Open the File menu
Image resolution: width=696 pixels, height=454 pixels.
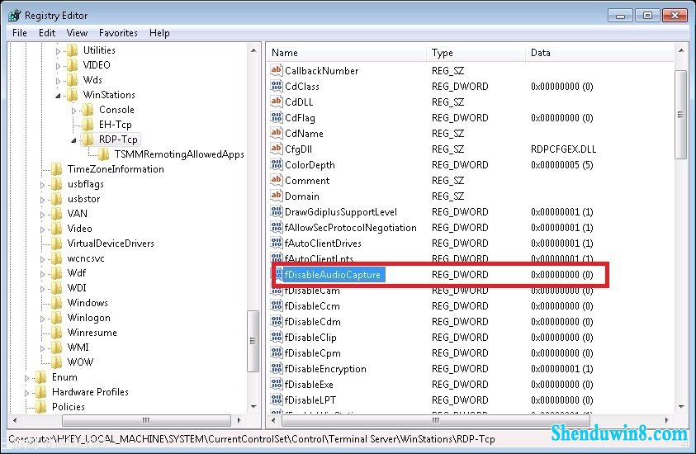20,33
